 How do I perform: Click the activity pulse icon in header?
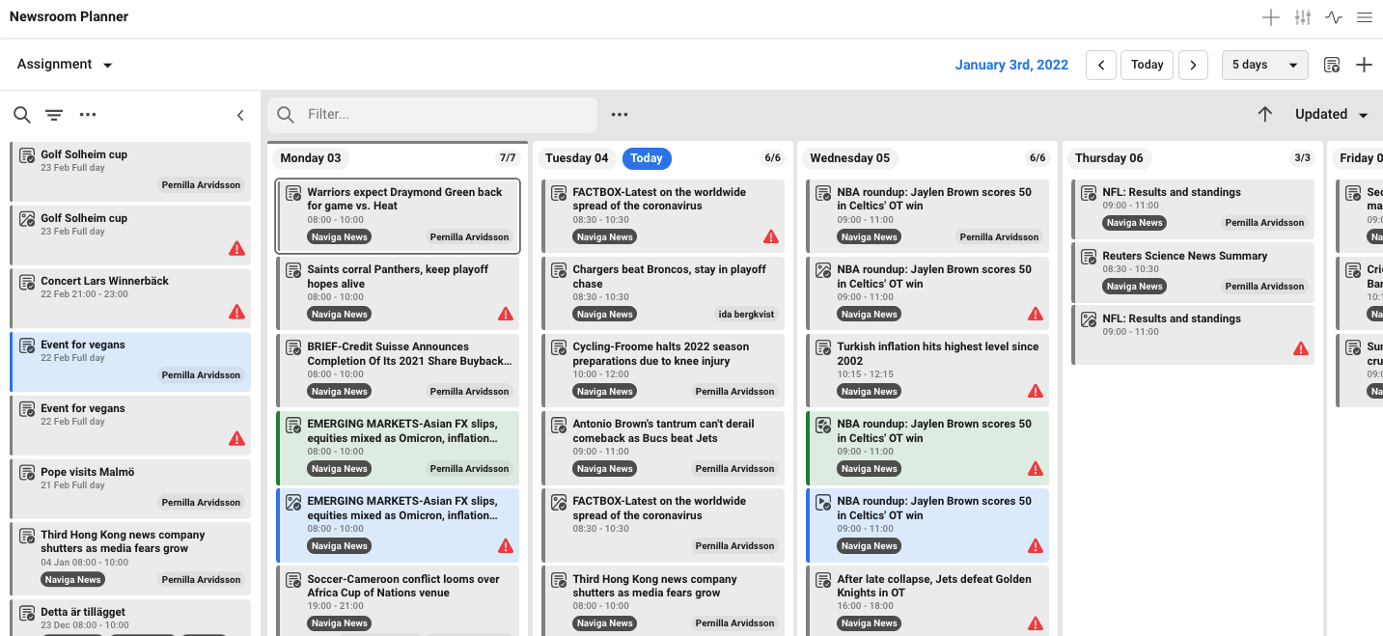tap(1334, 17)
